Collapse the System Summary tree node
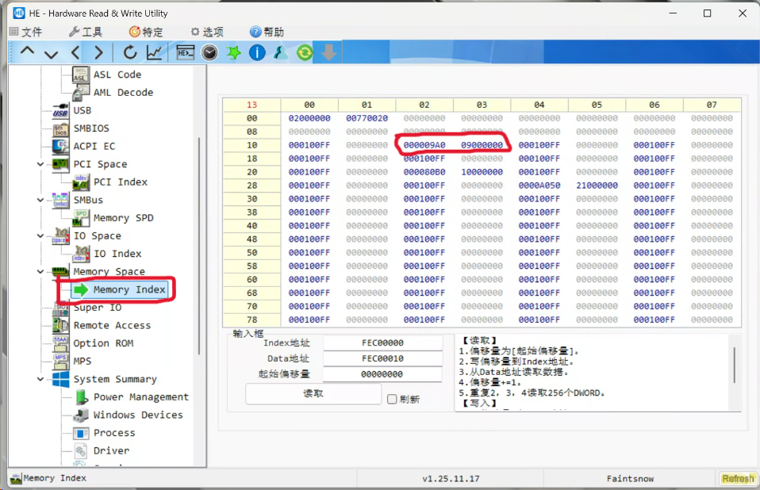The width and height of the screenshot is (760, 490). (x=40, y=379)
